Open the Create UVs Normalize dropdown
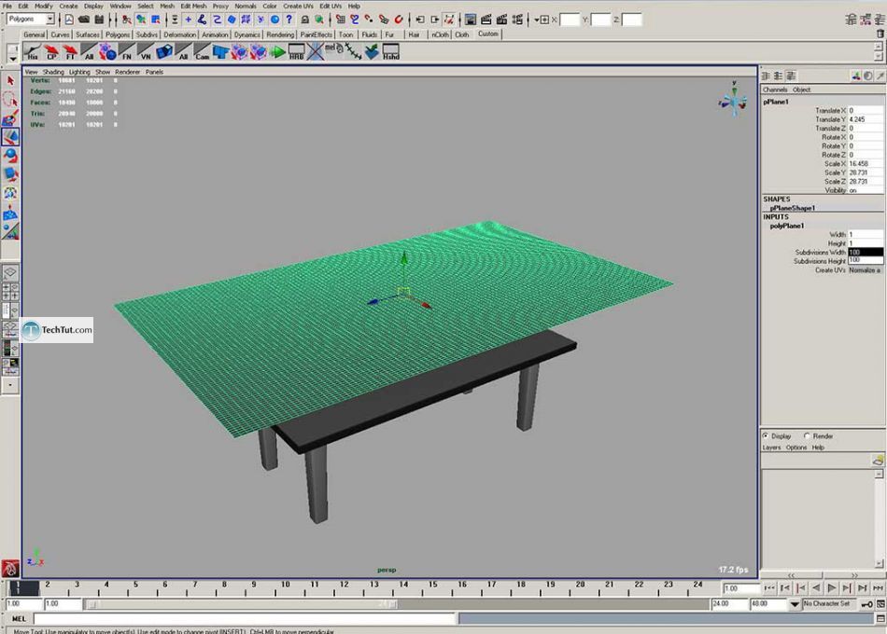Image resolution: width=887 pixels, height=634 pixels. tap(865, 270)
